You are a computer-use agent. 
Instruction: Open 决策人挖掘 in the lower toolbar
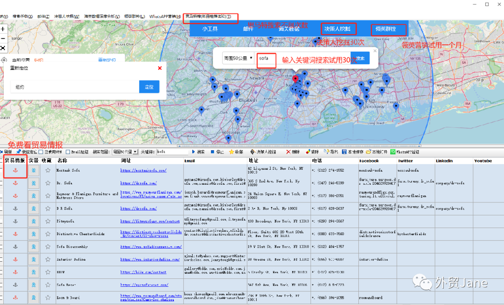(263, 152)
